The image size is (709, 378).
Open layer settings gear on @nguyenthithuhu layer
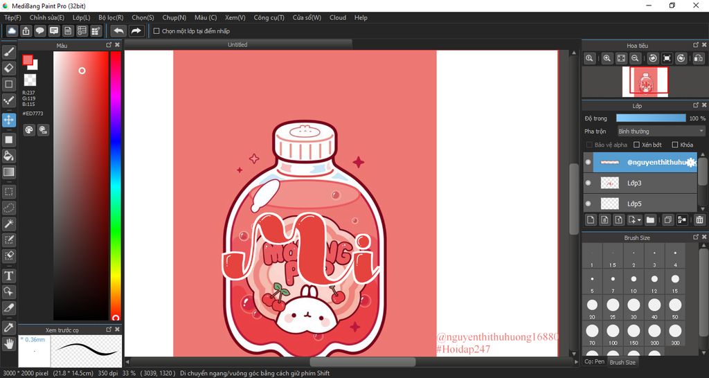tap(690, 163)
